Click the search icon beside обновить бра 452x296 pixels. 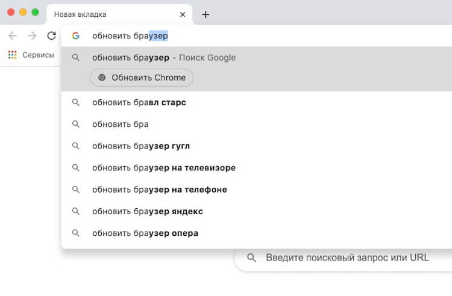pos(76,125)
